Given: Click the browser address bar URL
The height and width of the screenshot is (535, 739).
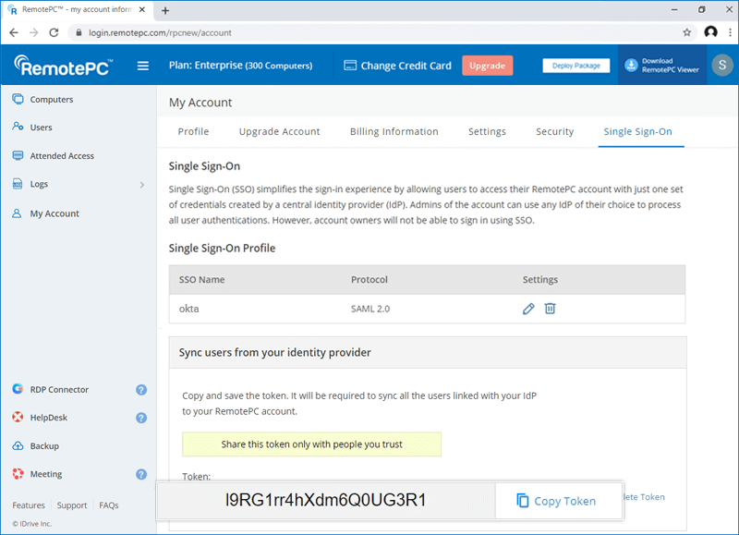Looking at the screenshot, I should (160, 32).
